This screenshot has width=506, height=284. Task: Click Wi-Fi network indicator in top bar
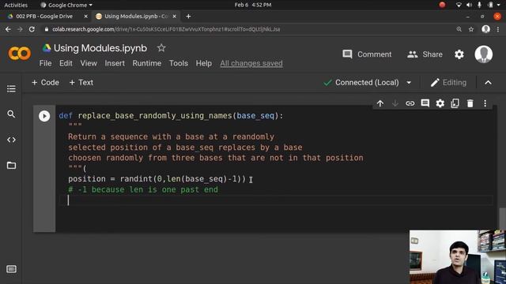459,5
